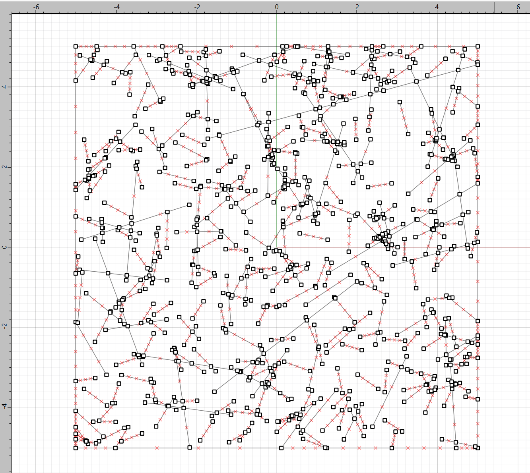Click the bottom-left corner node of the square
The height and width of the screenshot is (473, 530).
[76, 448]
